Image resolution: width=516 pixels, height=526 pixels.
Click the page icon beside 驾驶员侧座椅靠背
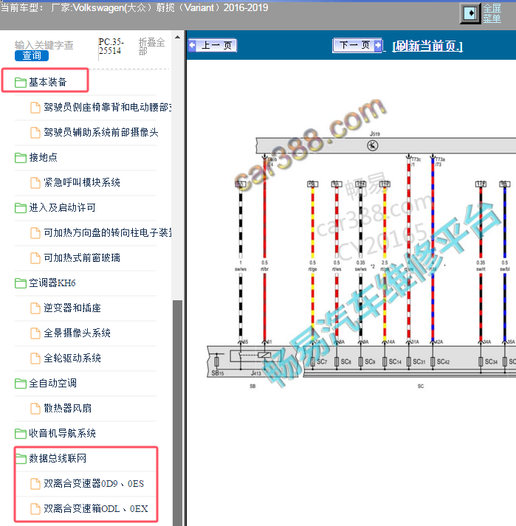click(x=35, y=108)
